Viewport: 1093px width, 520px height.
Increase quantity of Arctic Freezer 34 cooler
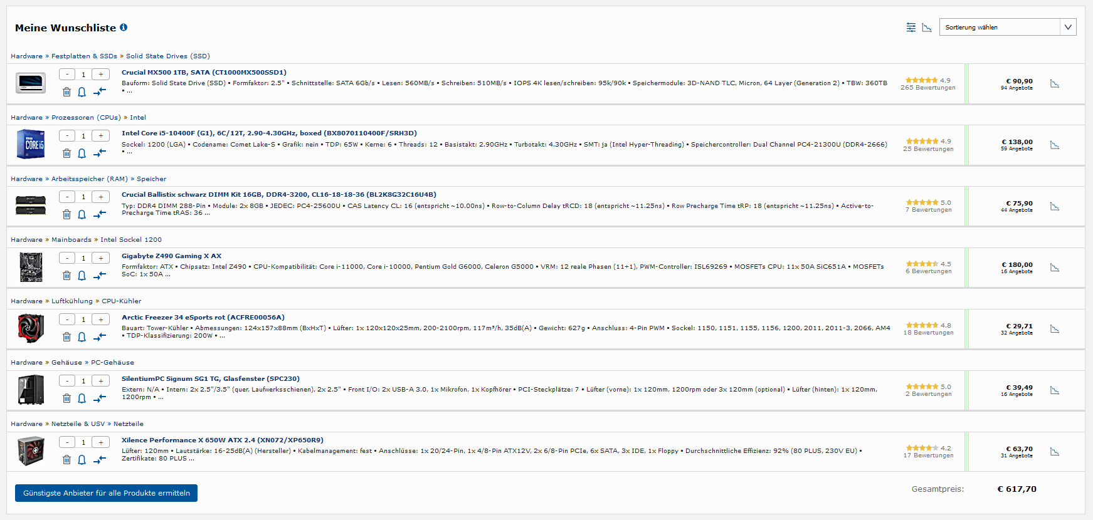100,320
